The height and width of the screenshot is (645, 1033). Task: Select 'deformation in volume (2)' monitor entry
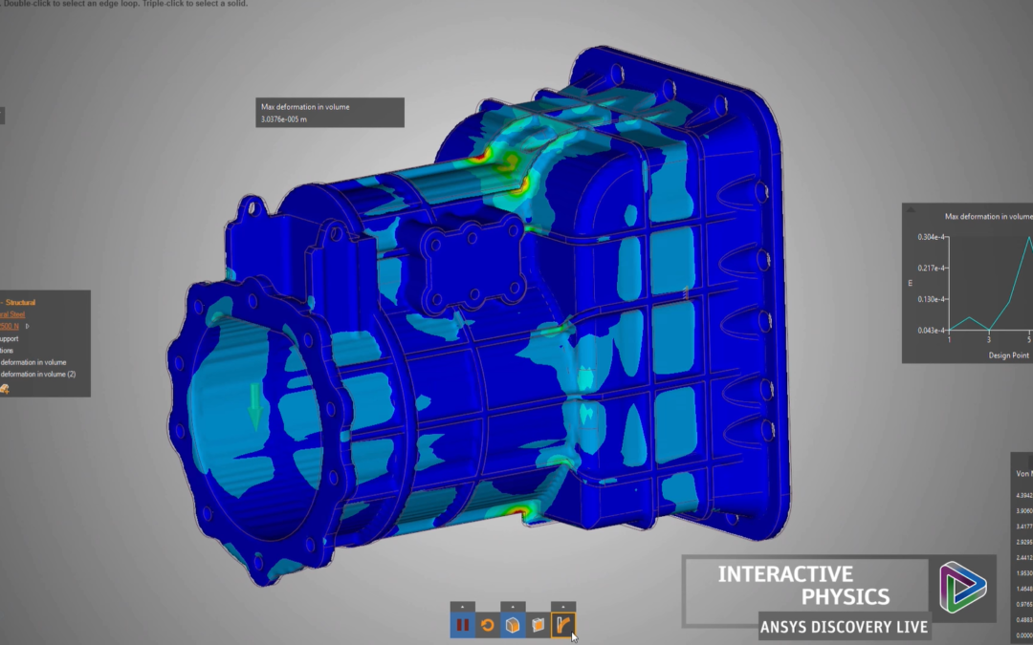[37, 375]
